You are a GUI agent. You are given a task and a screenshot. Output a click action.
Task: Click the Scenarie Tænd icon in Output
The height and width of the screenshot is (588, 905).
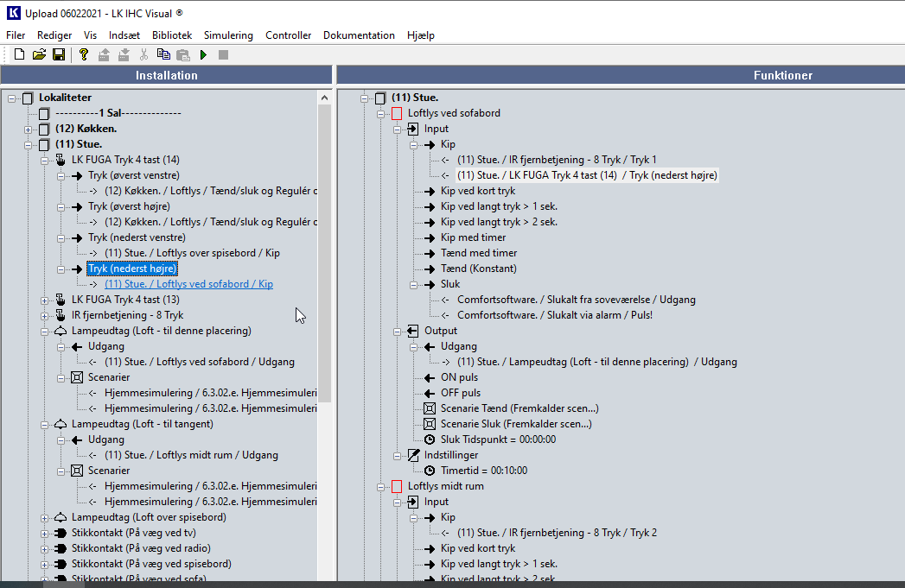(x=430, y=408)
